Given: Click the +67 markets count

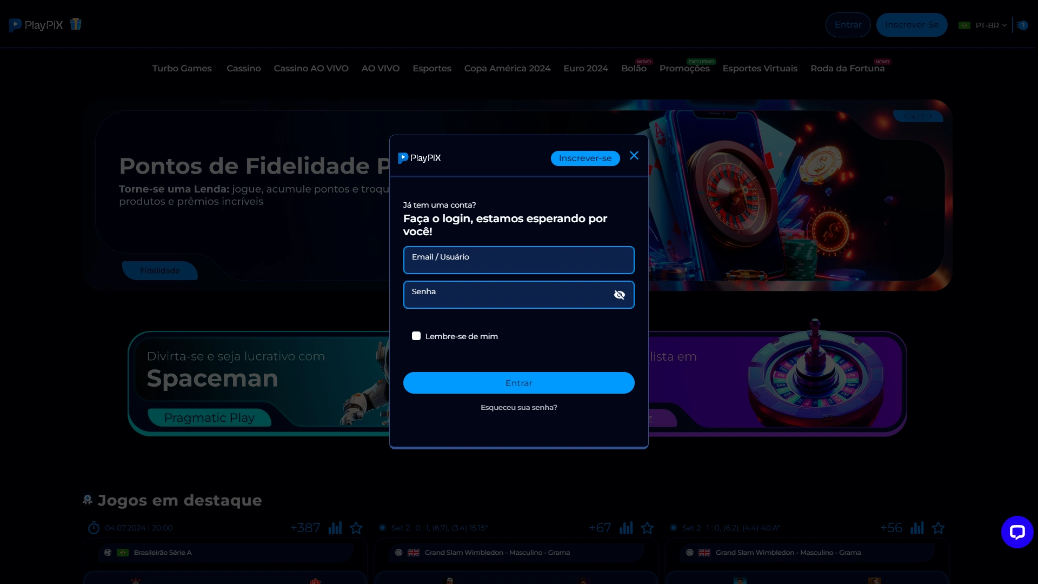Looking at the screenshot, I should (x=600, y=528).
